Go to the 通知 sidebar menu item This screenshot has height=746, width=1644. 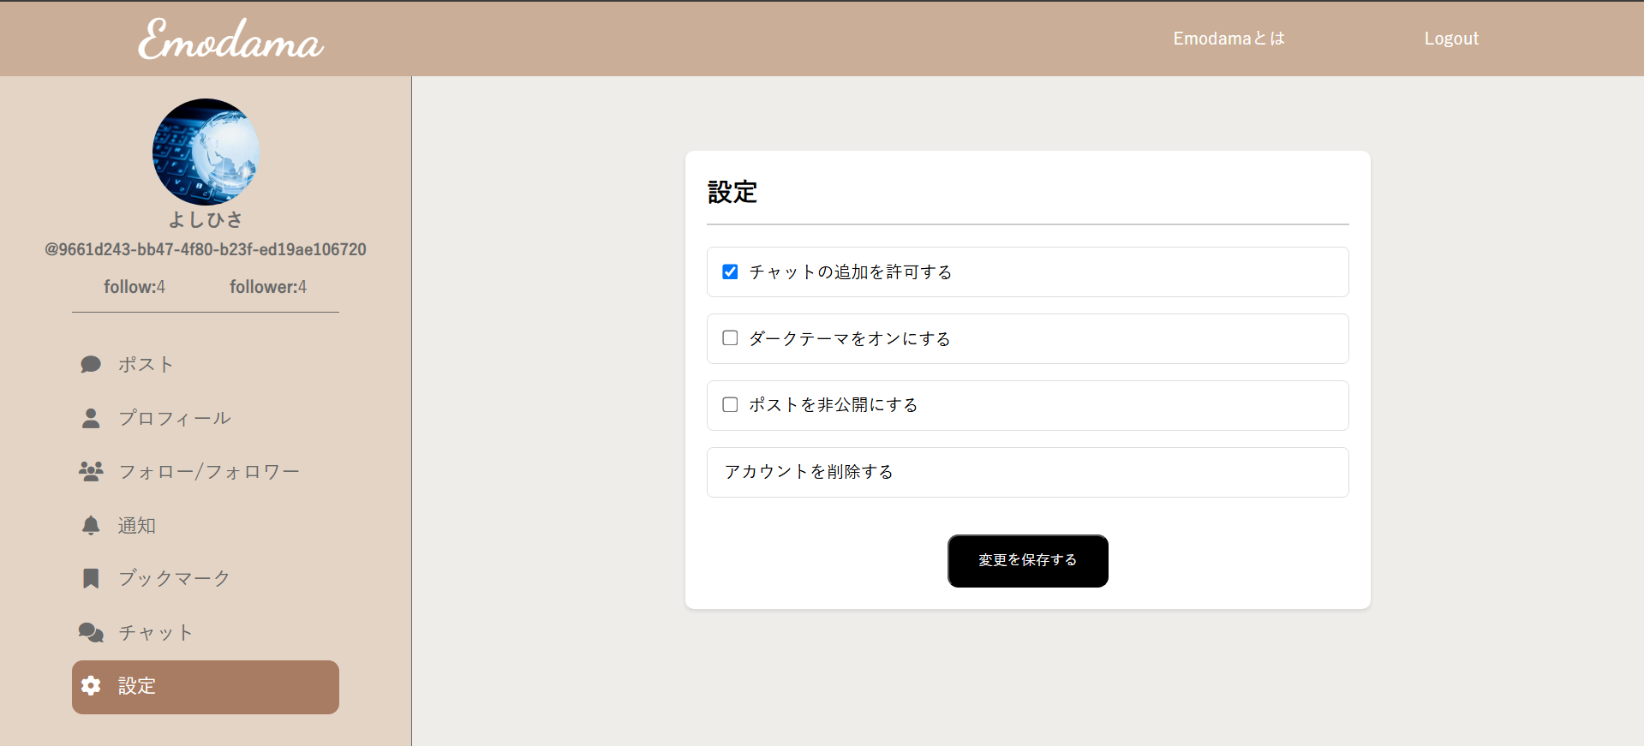tap(137, 525)
